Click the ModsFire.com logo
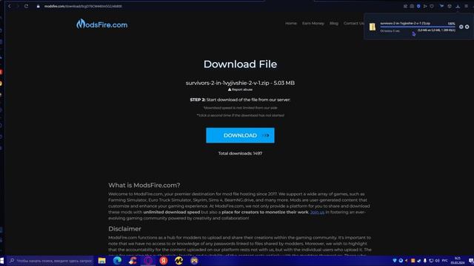This screenshot has width=474, height=266. 102,24
